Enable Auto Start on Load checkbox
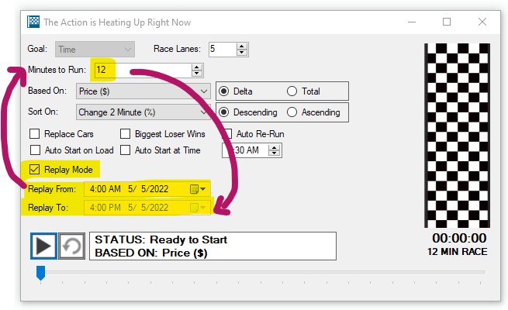 [34, 150]
